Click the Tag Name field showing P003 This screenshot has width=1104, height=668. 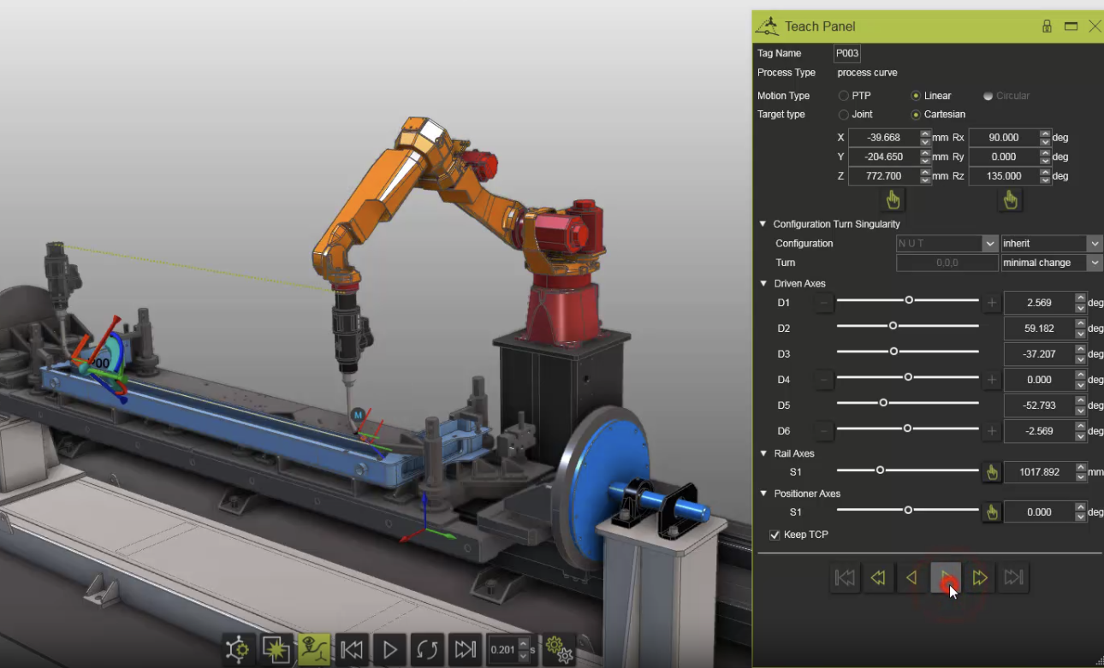846,53
